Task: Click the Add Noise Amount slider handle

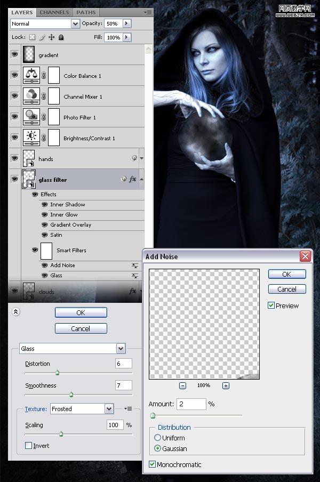Action: click(x=153, y=416)
